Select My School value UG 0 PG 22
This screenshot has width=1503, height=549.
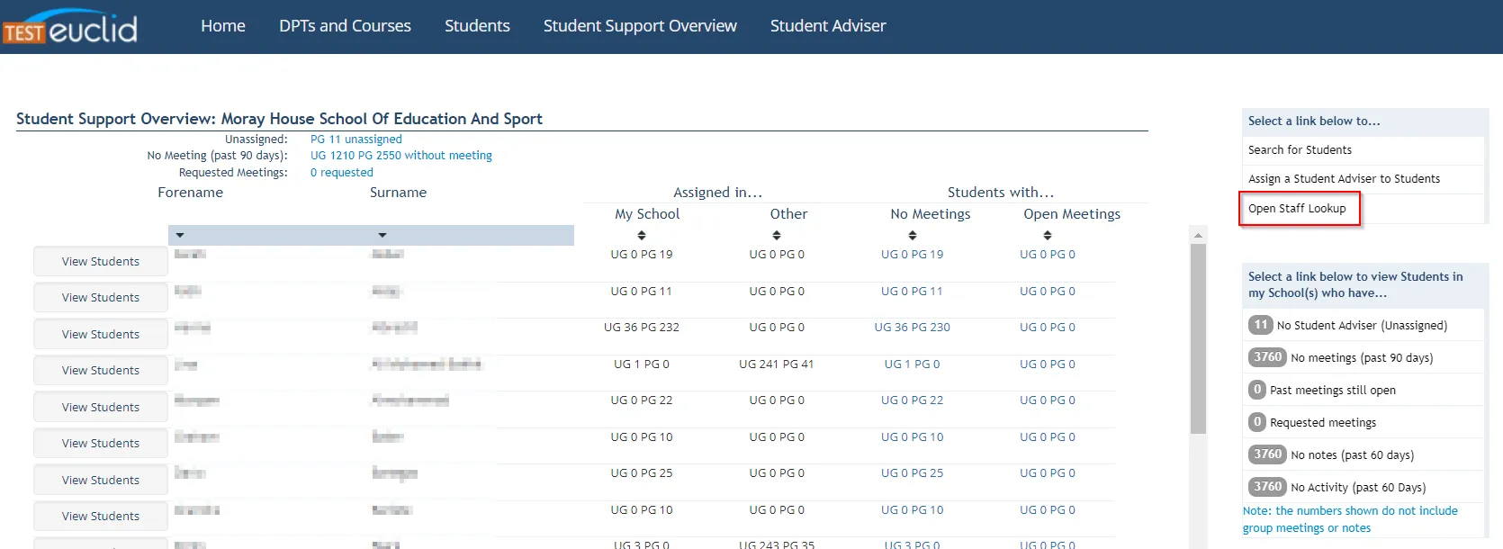pyautogui.click(x=642, y=400)
